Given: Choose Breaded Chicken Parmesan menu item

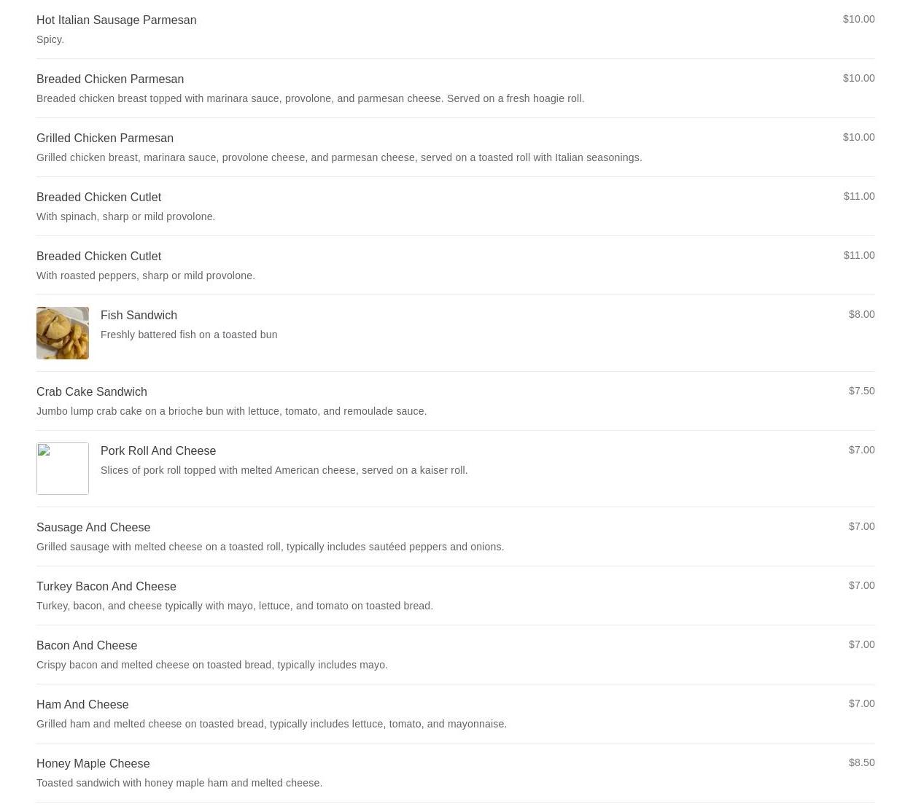Looking at the screenshot, I should tap(456, 88).
